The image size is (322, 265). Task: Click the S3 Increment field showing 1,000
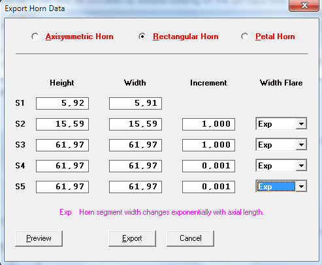point(208,145)
